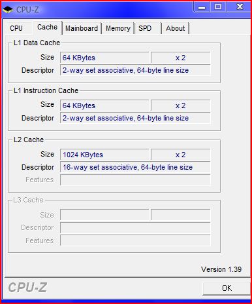Click the L2 Cache group label
This screenshot has width=252, height=304.
click(29, 140)
